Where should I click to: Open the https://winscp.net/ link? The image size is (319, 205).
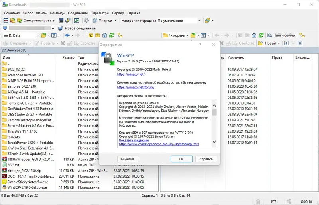tap(131, 74)
